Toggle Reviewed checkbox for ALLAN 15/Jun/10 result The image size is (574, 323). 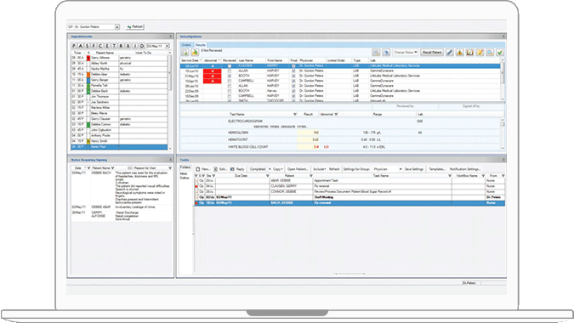pos(230,71)
